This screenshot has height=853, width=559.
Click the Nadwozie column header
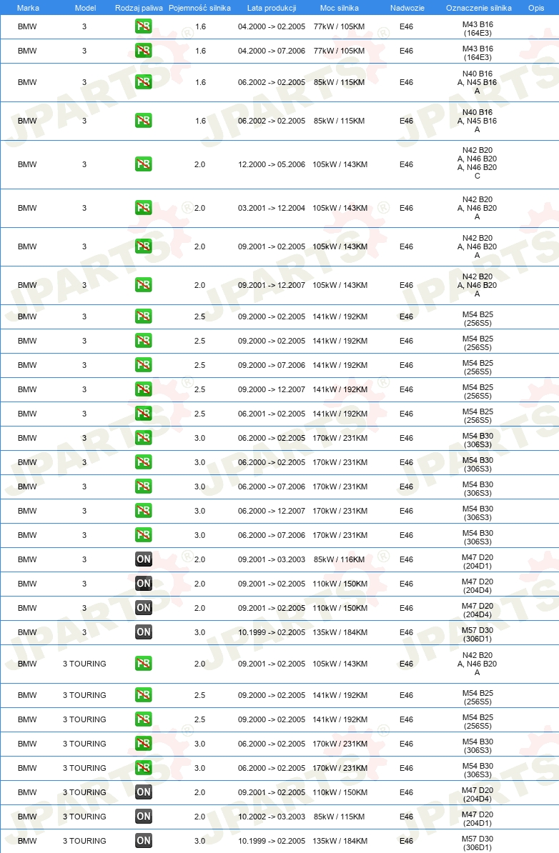click(x=407, y=8)
